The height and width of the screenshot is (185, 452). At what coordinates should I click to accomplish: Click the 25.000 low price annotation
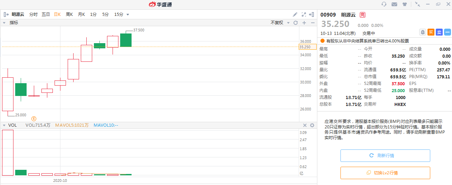pos(20,115)
